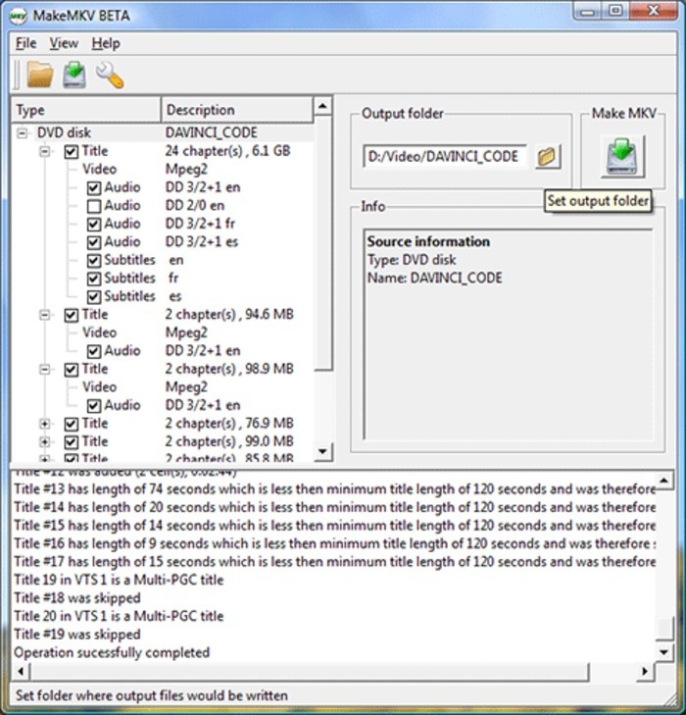Click the save to MKV toolbar icon
This screenshot has width=686, height=715.
pyautogui.click(x=74, y=75)
